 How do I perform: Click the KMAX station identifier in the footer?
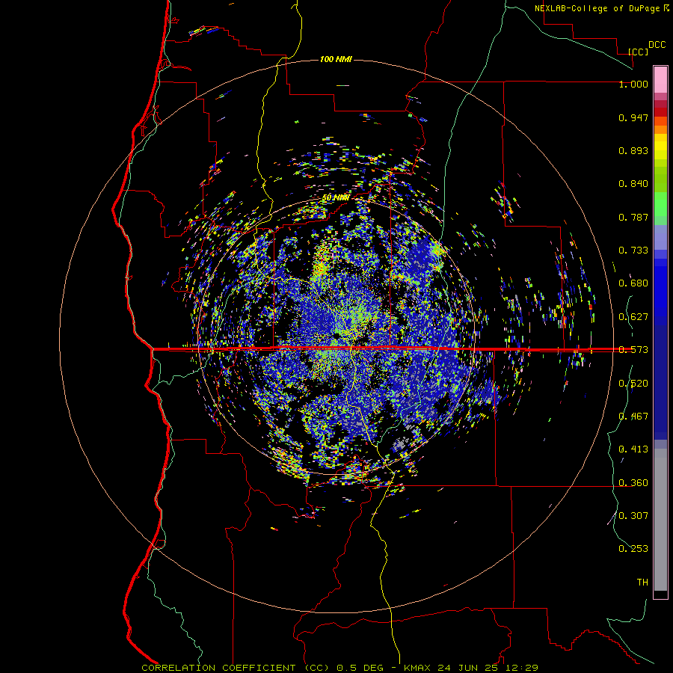(x=417, y=668)
